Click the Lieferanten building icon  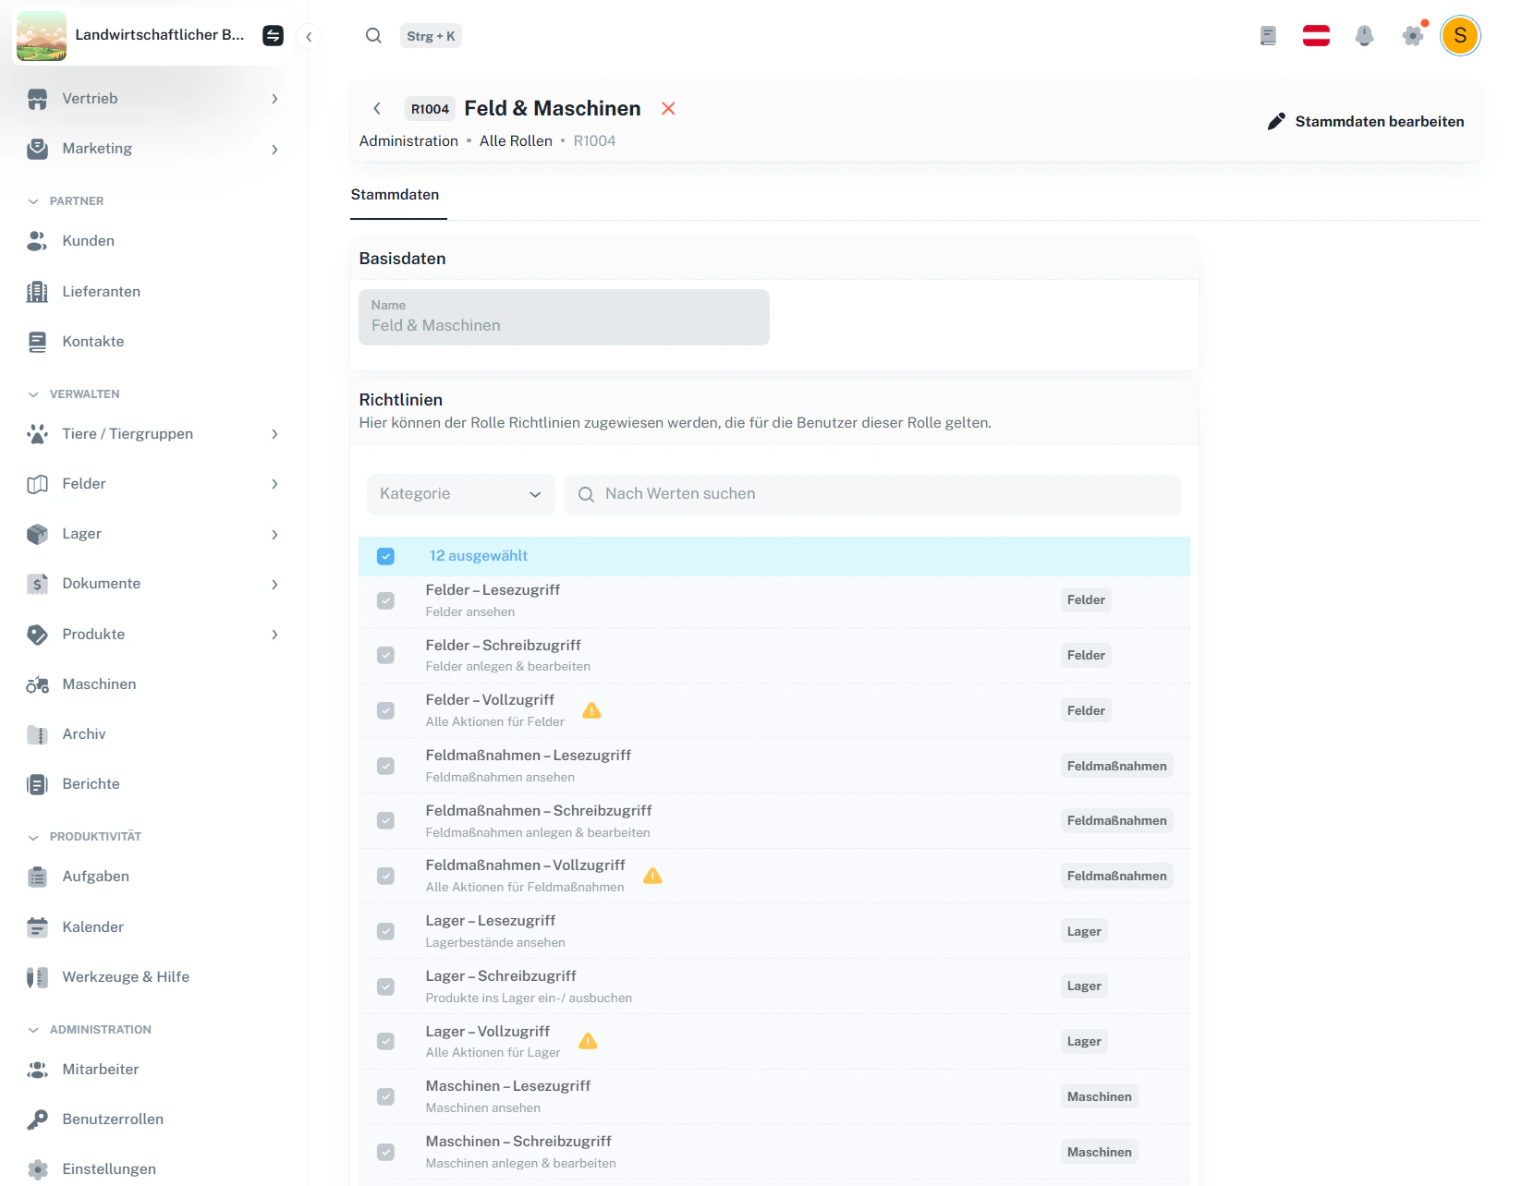[37, 292]
